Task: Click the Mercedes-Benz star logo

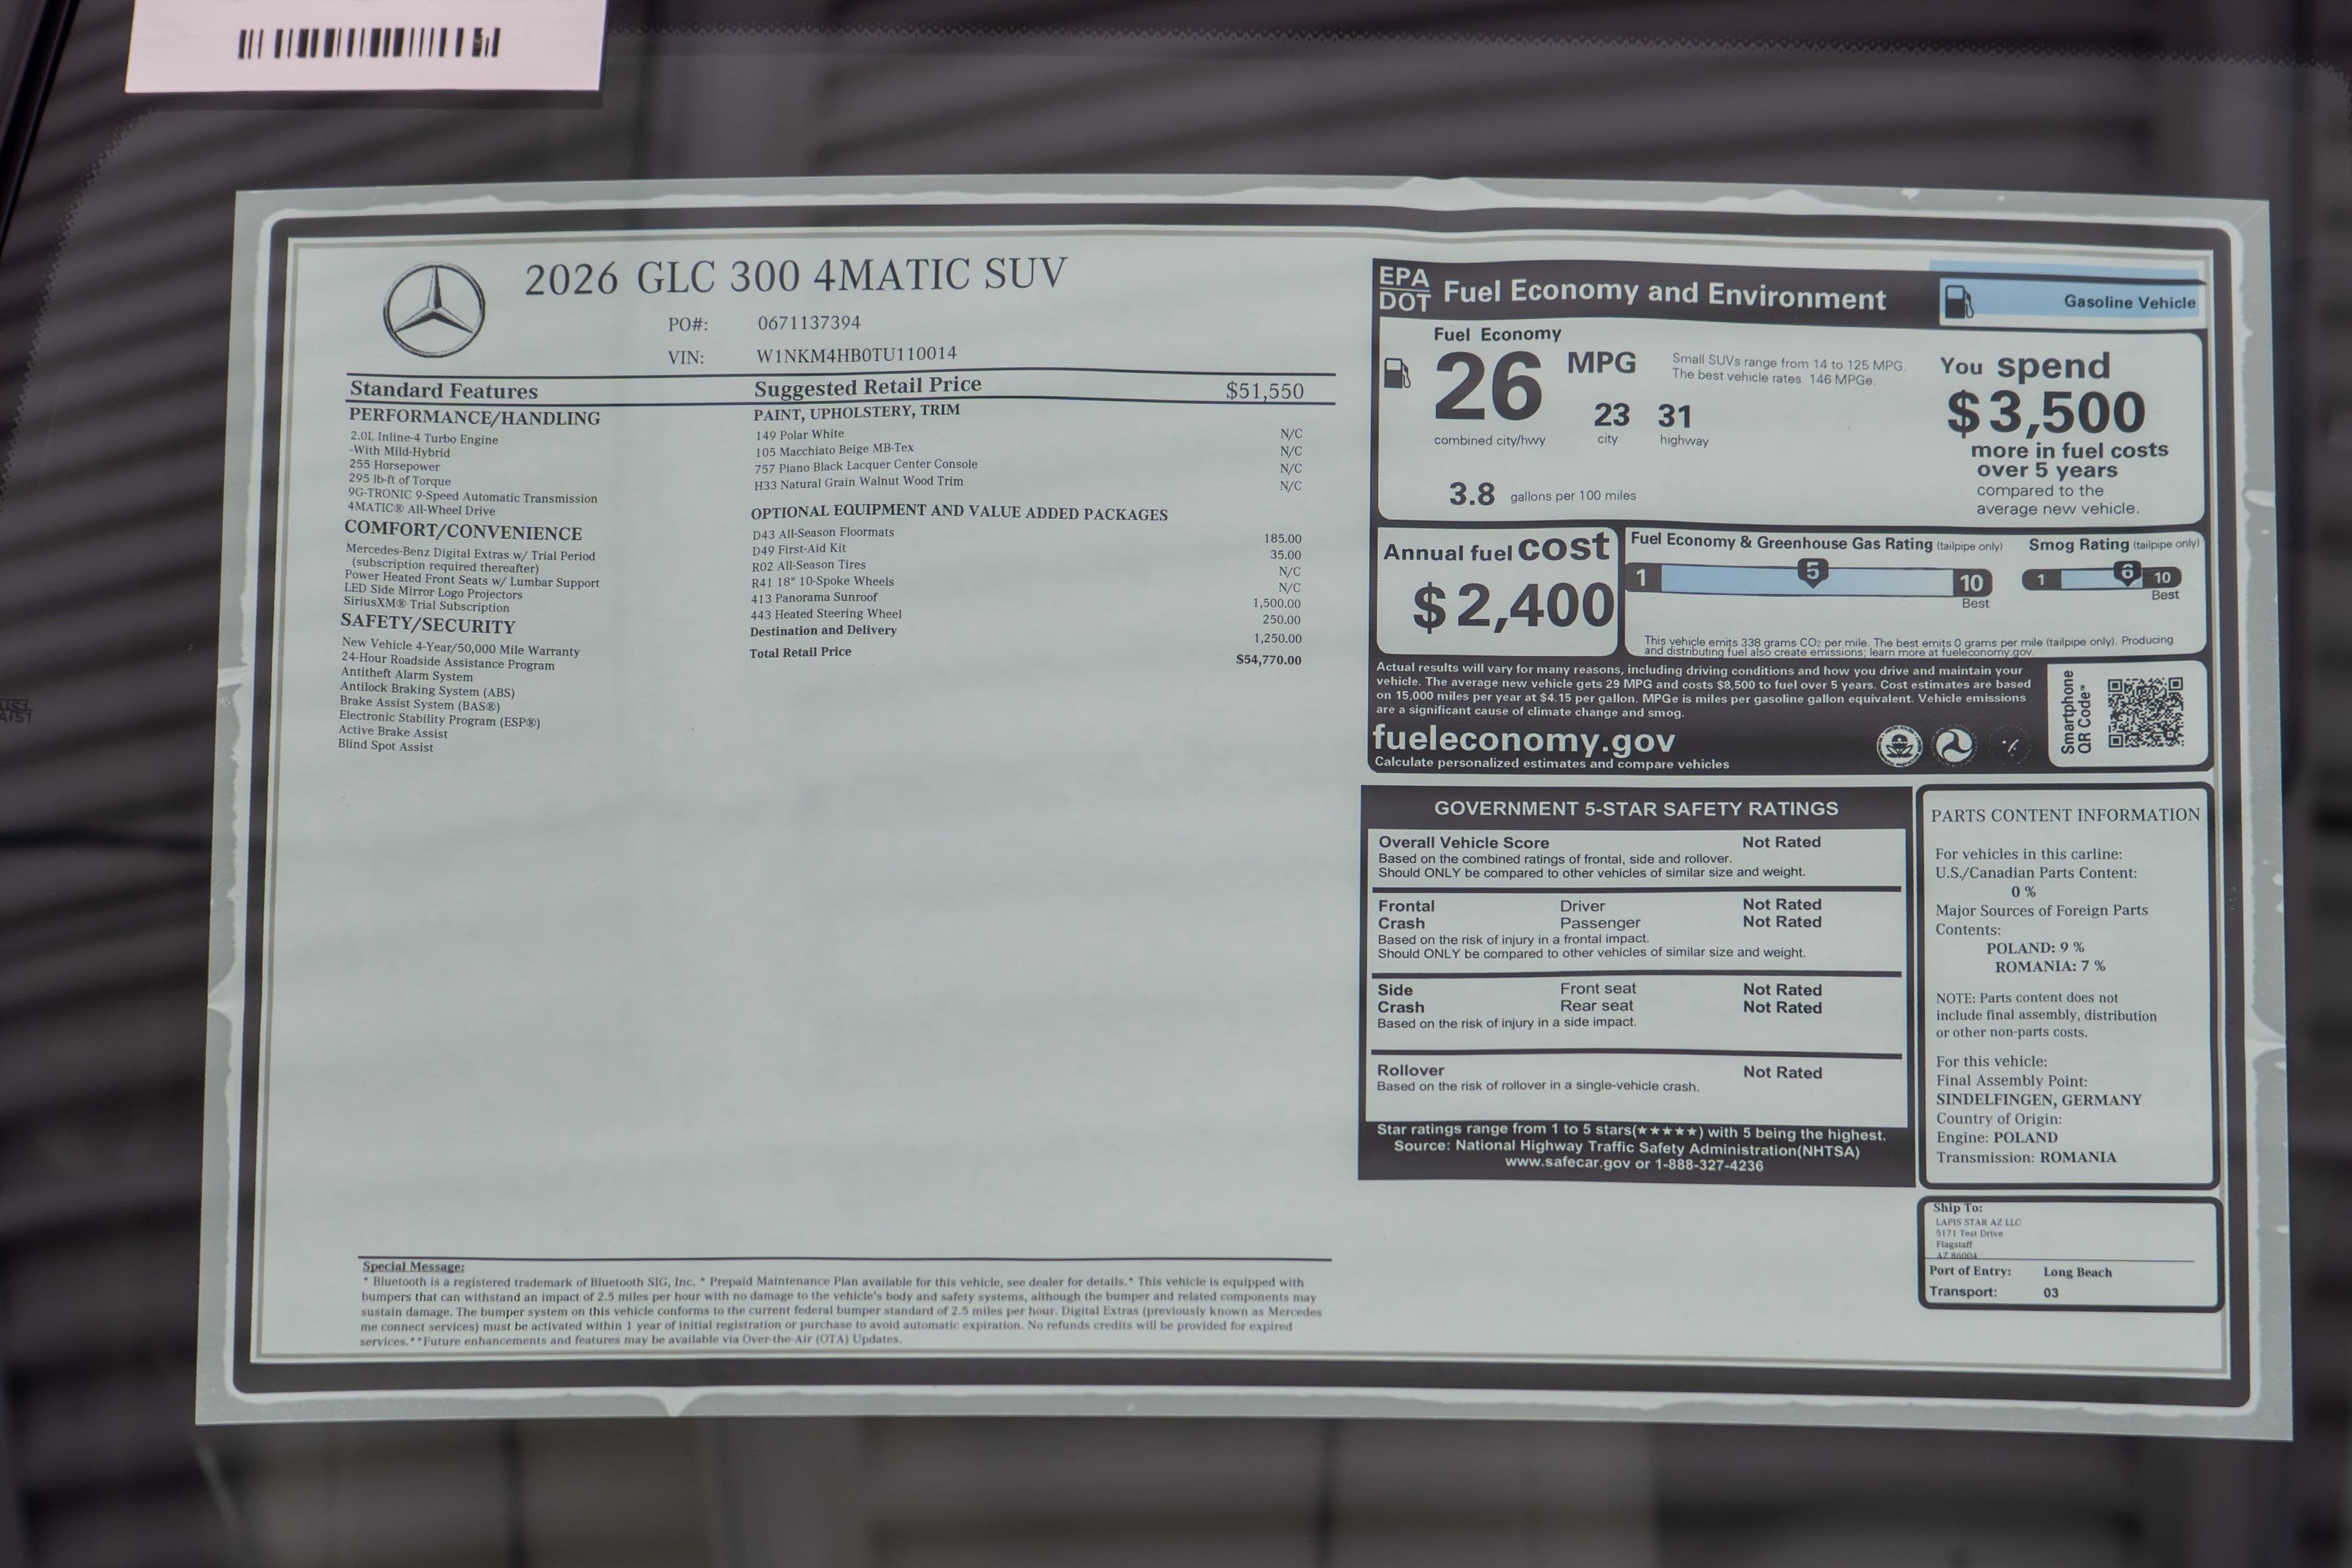Action: (x=434, y=310)
